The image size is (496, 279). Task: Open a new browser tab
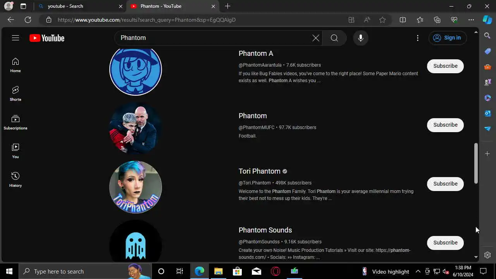227,6
